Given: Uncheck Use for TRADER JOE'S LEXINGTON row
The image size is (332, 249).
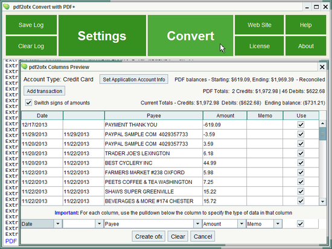Looking at the screenshot, I should coord(301,153).
